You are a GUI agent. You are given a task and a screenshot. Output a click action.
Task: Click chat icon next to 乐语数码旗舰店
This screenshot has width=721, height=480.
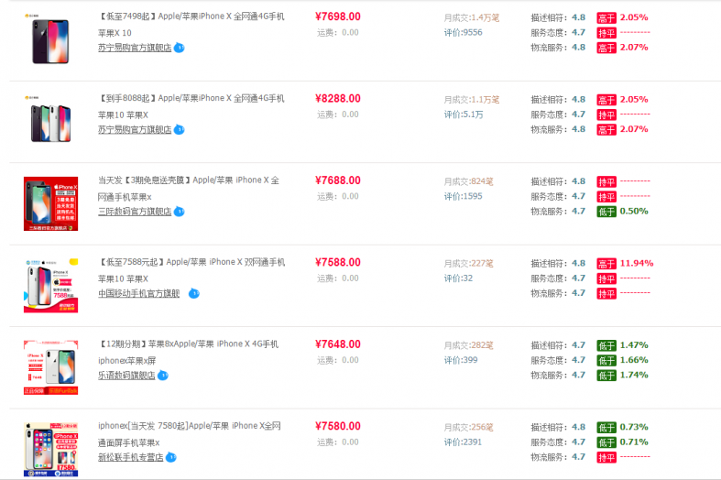[x=163, y=376]
